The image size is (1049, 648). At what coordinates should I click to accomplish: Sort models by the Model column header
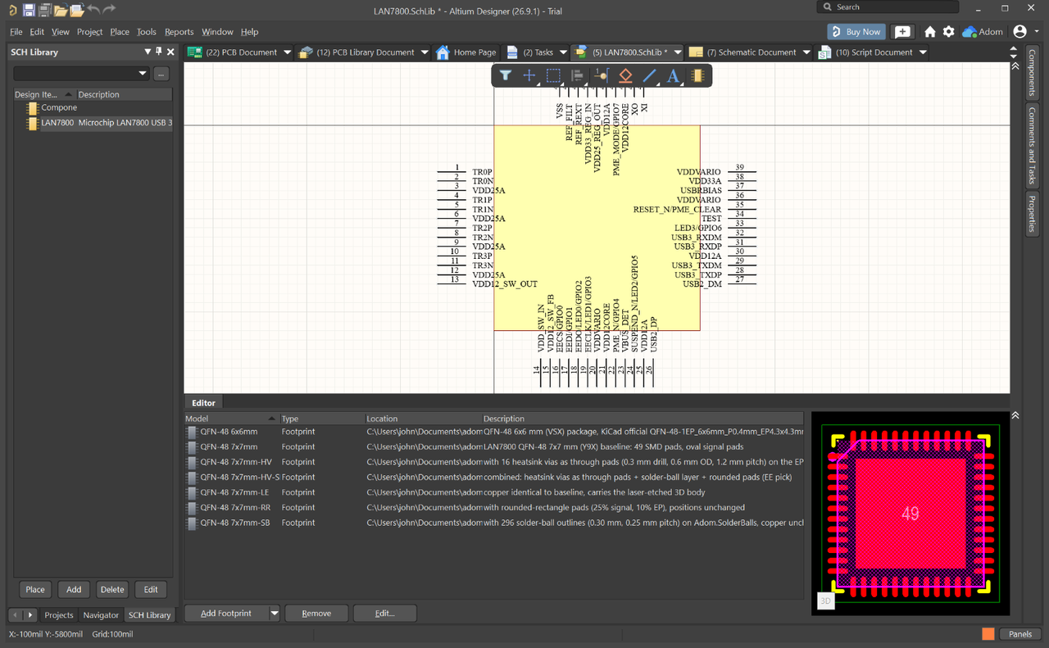click(232, 419)
